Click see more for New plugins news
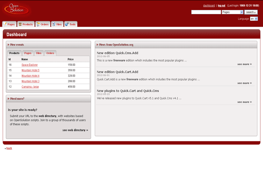Viewport: 263px width, 175px height. coord(245,102)
